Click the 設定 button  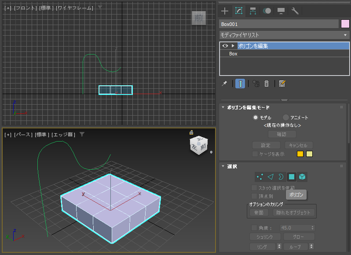[x=266, y=146]
